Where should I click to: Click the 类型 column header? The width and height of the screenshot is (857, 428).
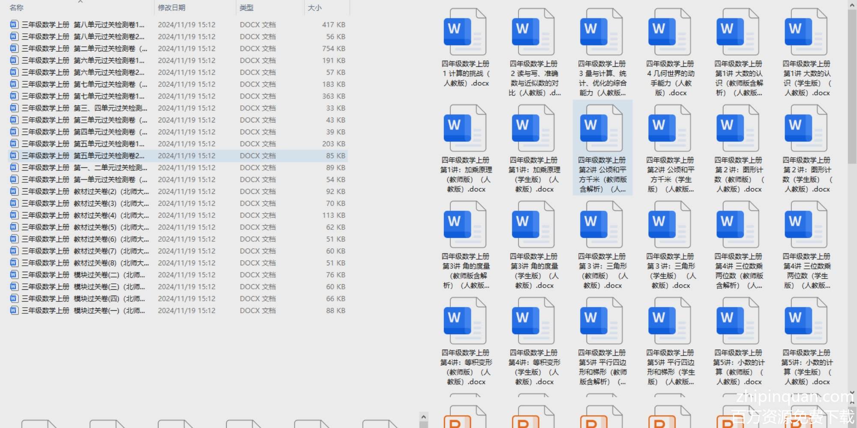click(x=247, y=8)
